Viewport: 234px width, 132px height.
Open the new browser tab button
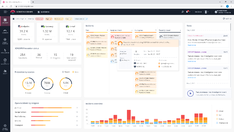coord(33,2)
